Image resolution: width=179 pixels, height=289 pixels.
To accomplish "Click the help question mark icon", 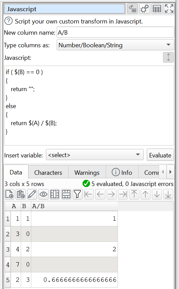I will (8, 21).
